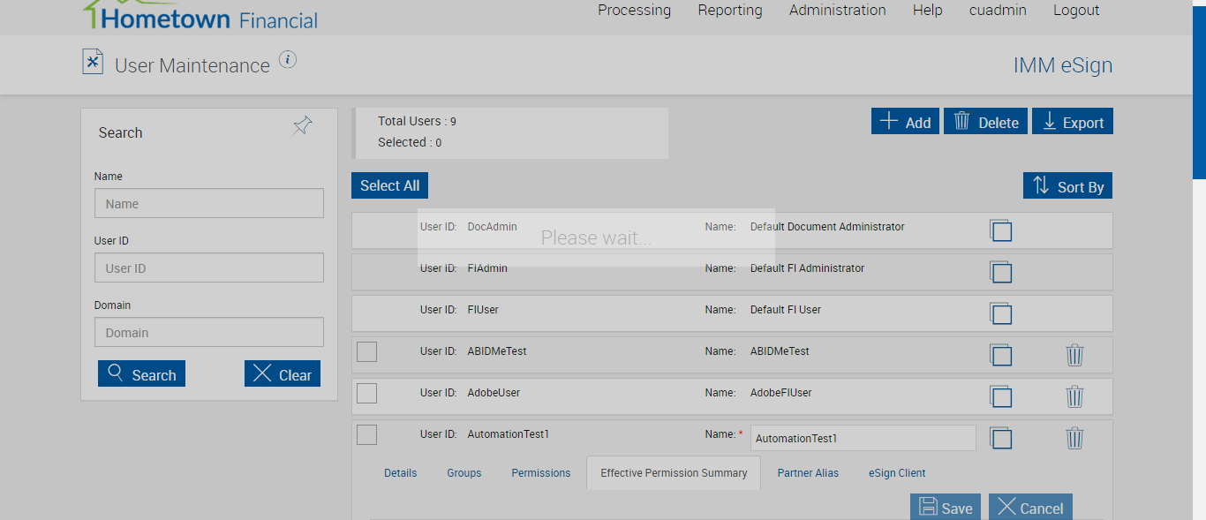Click the pin icon in Search panel

click(x=302, y=126)
